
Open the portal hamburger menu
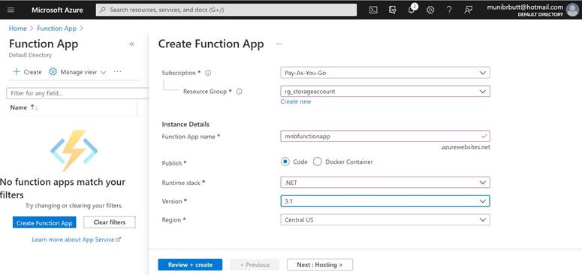(x=11, y=10)
